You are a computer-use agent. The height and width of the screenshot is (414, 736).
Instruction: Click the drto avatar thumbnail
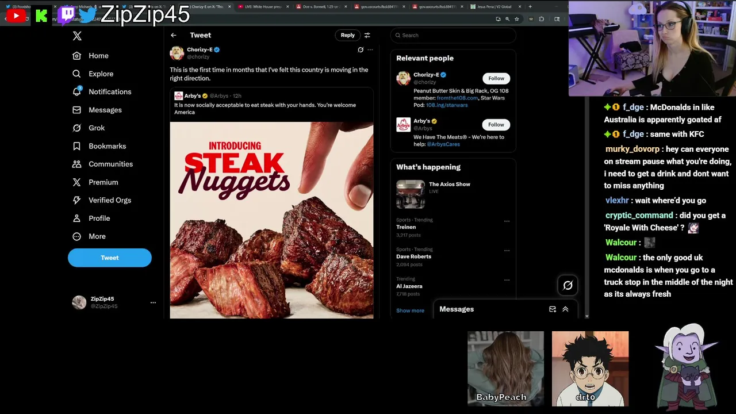[590, 369]
